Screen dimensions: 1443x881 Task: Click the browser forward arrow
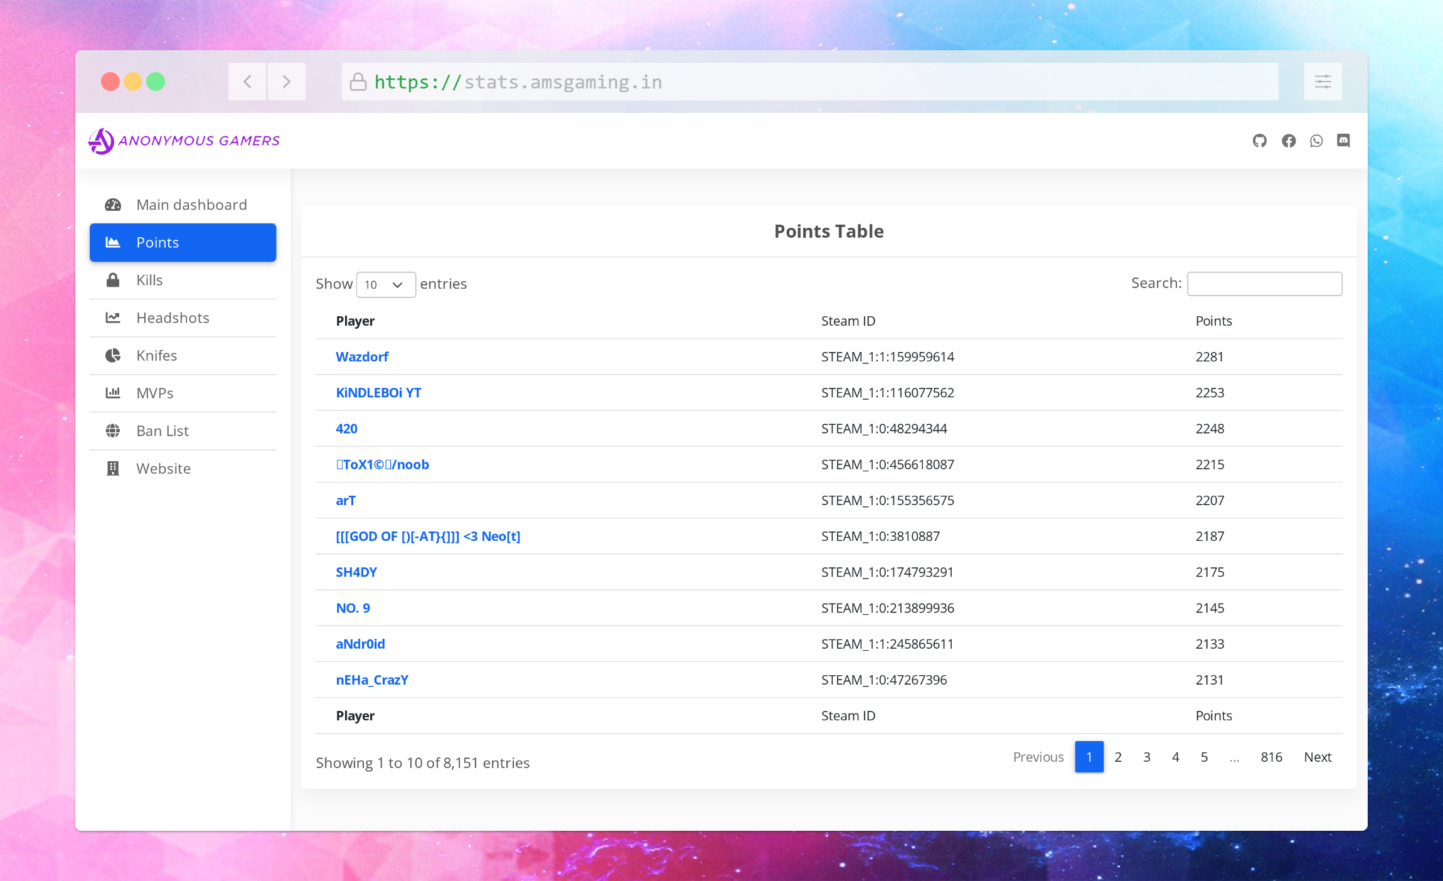[287, 82]
